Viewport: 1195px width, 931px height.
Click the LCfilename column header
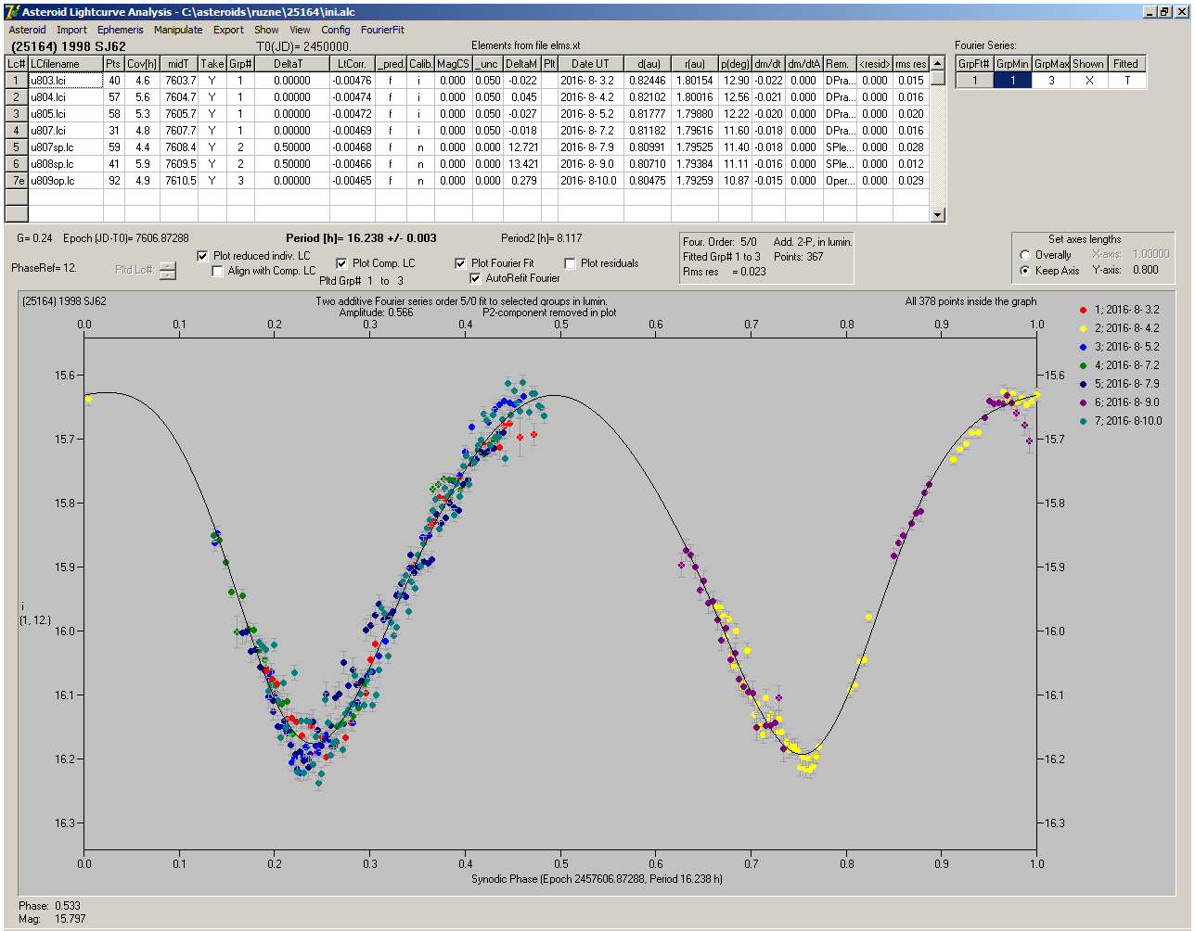[65, 64]
